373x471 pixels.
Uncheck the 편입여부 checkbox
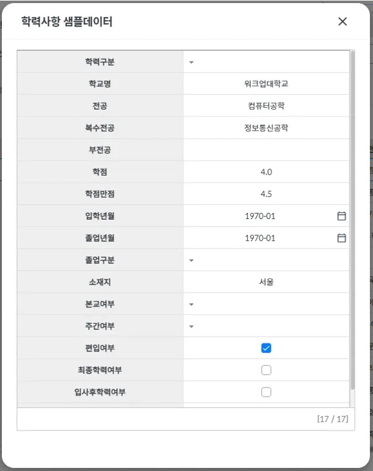click(266, 348)
